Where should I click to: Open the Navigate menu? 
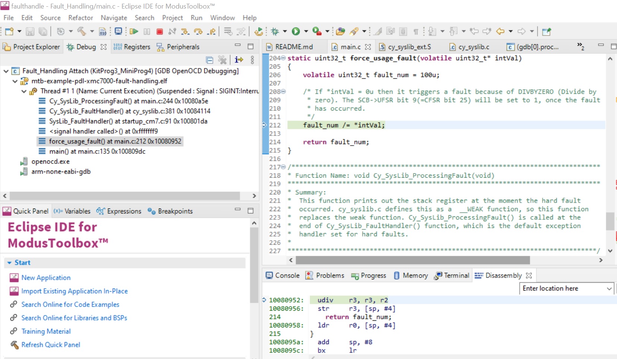coord(114,18)
